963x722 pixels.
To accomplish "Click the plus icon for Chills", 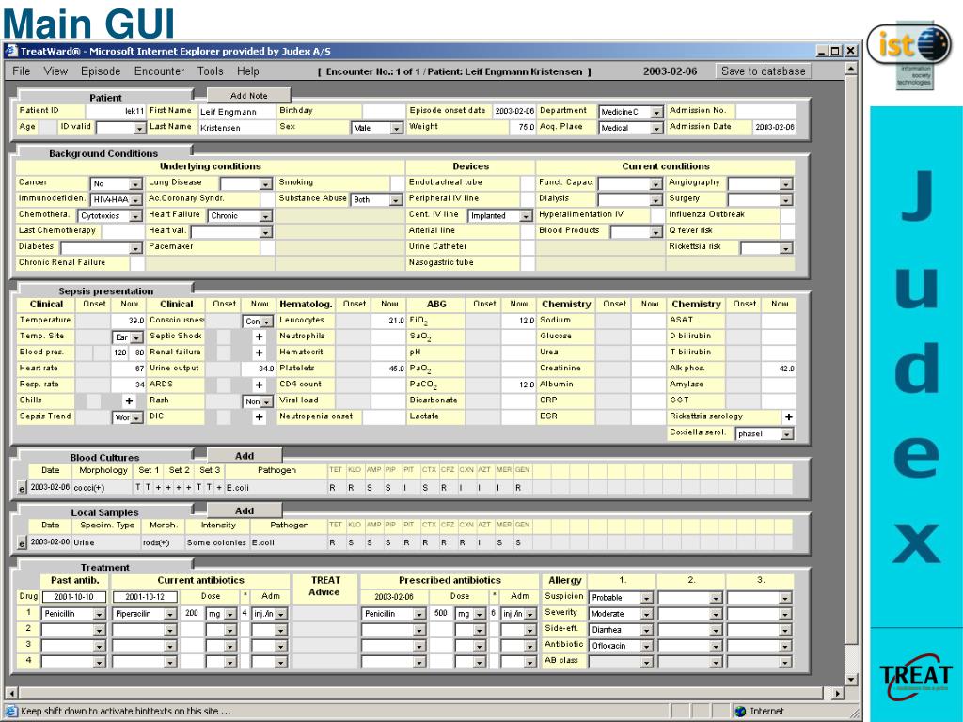I will [129, 400].
